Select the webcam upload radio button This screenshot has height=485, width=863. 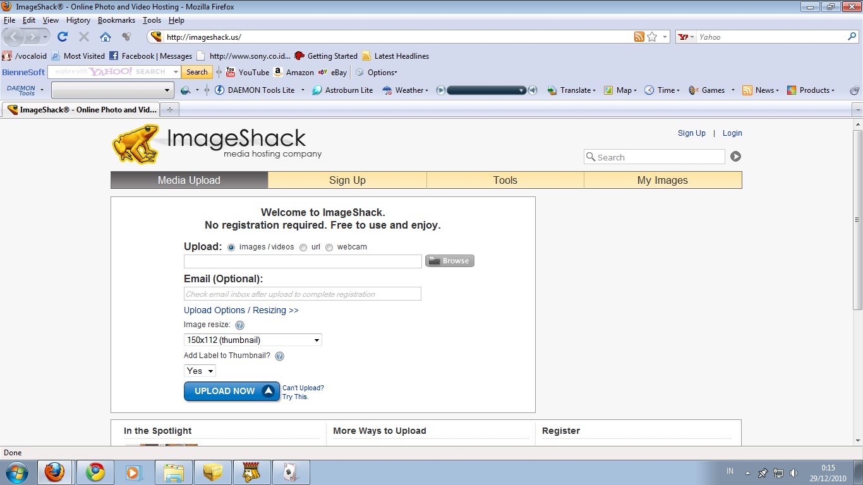pos(329,248)
